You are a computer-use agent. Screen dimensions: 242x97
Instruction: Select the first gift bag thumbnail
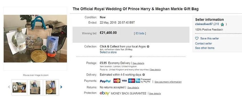pos(19,87)
